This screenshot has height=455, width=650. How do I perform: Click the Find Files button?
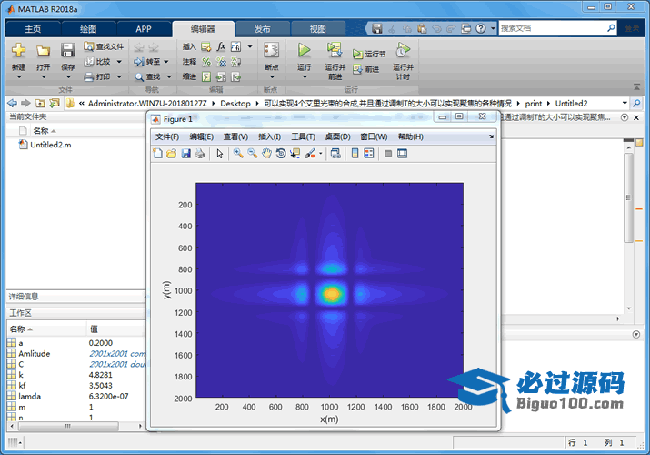coord(104,46)
